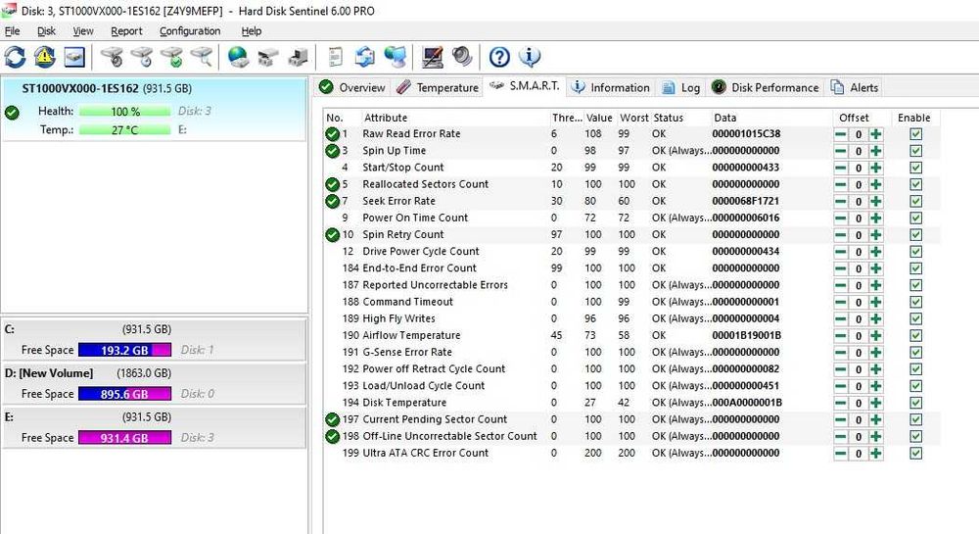Click the offset value field for Reallocated Sectors Count
This screenshot has height=534, width=979.
pos(859,185)
